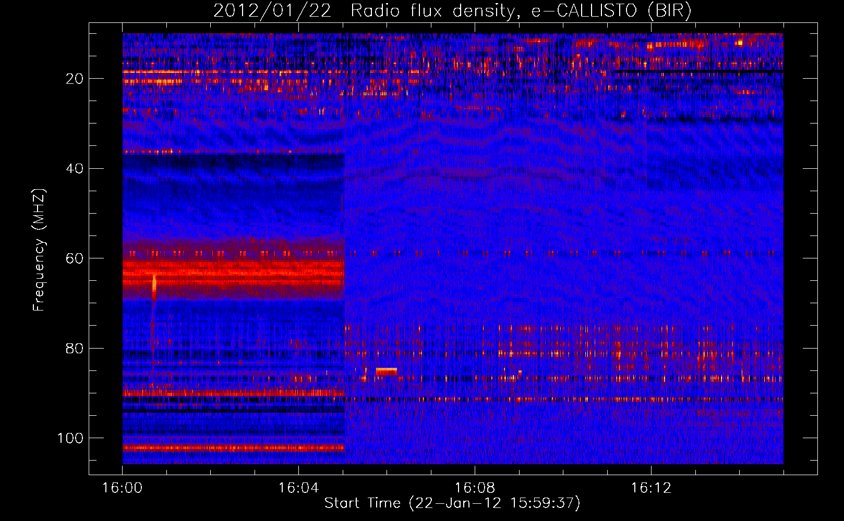Click the bright yellow burst near 65 MHz
This screenshot has height=521, width=844.
coord(154,284)
